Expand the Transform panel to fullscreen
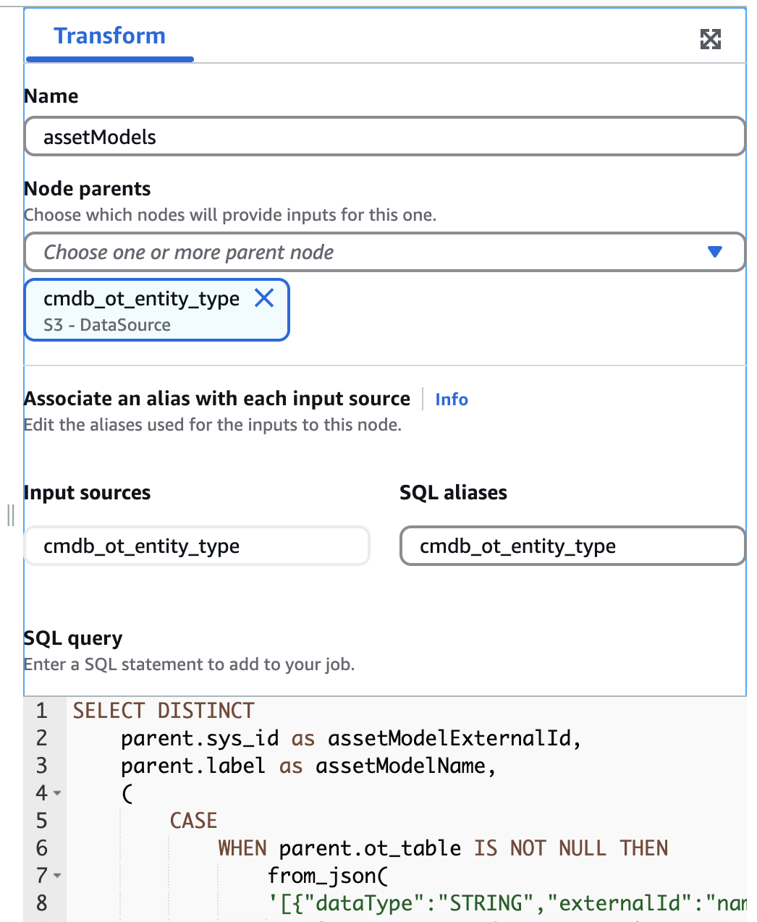This screenshot has height=922, width=757. [x=711, y=39]
